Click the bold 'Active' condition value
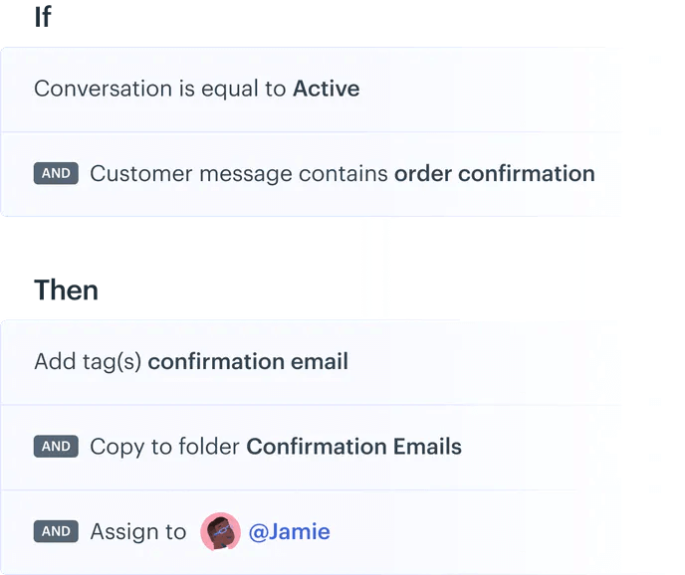The height and width of the screenshot is (575, 685). pos(327,89)
